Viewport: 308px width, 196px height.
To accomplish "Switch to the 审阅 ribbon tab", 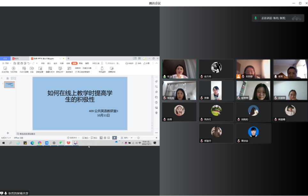I will point(81,63).
